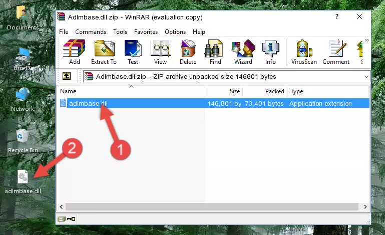Select the Documents desktop icon
Image resolution: width=385 pixels, height=235 pixels.
coord(23,18)
